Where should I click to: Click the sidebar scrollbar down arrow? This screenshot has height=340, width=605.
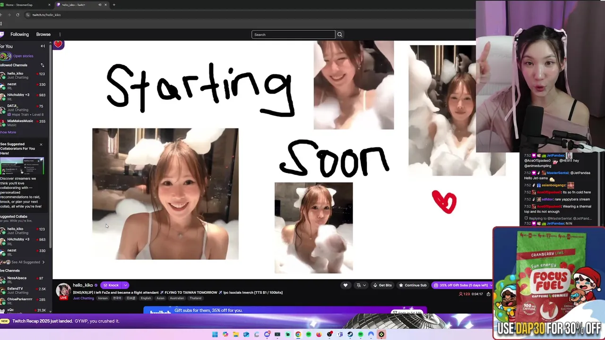(x=51, y=311)
